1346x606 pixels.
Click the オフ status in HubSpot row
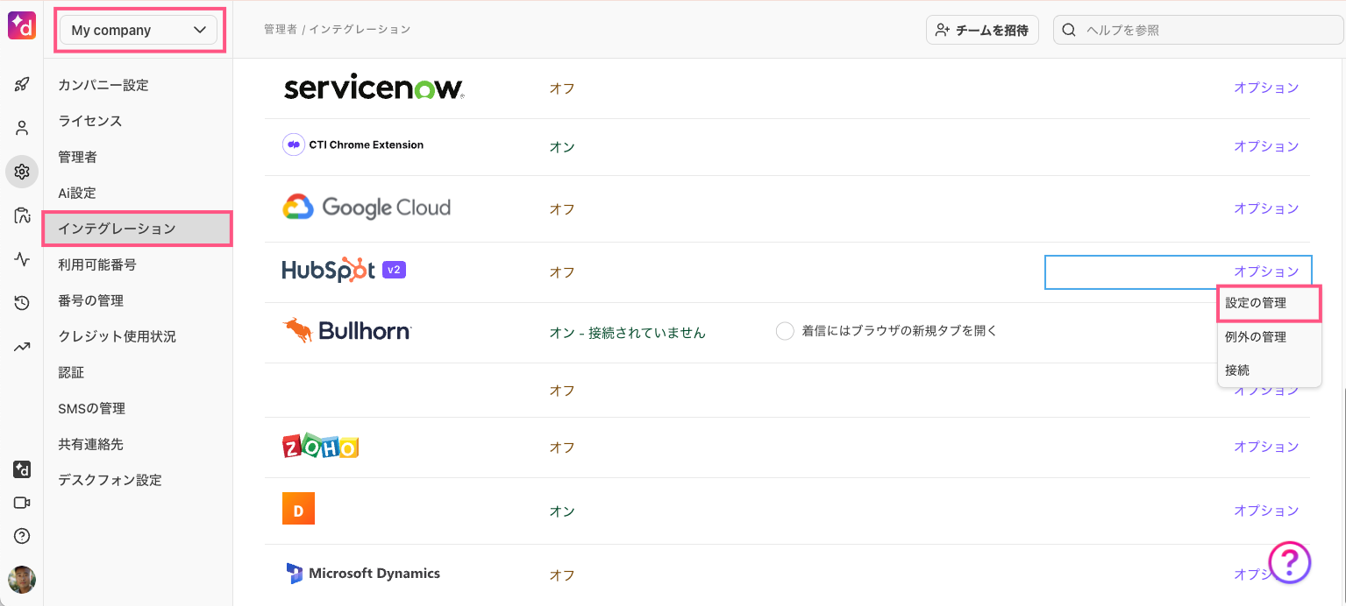pyautogui.click(x=562, y=272)
